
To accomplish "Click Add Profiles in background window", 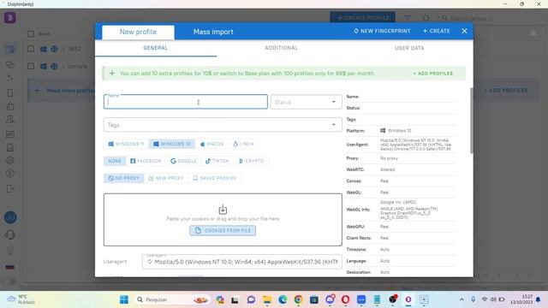I will 506,91.
